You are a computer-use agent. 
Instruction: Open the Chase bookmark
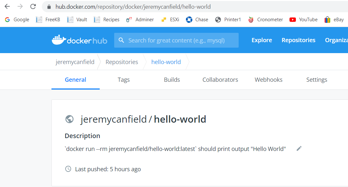[197, 20]
